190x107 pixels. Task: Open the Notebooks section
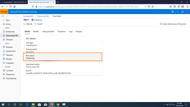tap(10, 32)
